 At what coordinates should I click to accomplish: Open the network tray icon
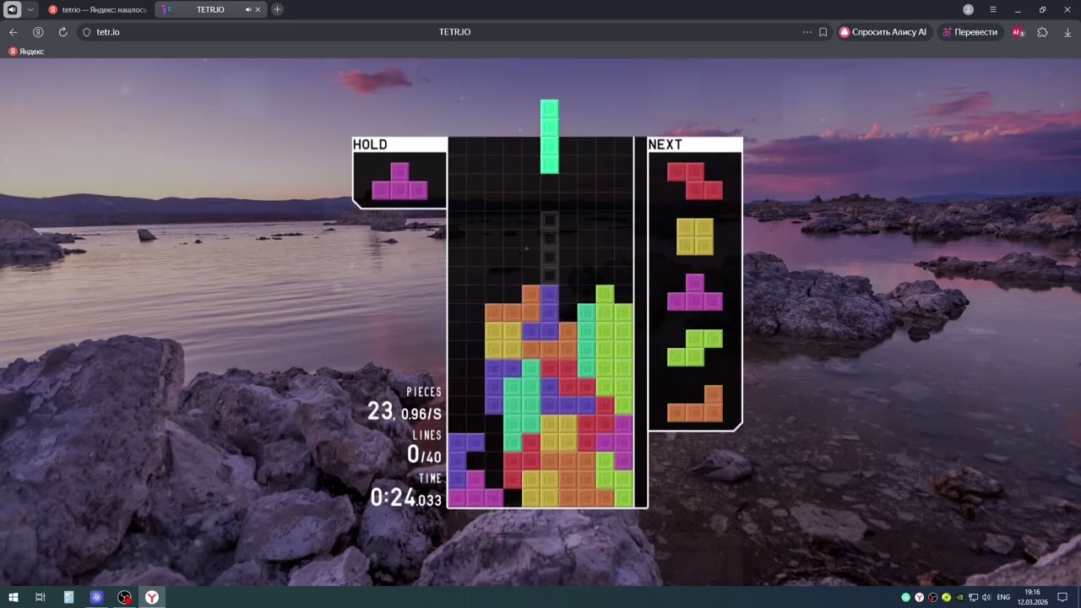coord(973,597)
